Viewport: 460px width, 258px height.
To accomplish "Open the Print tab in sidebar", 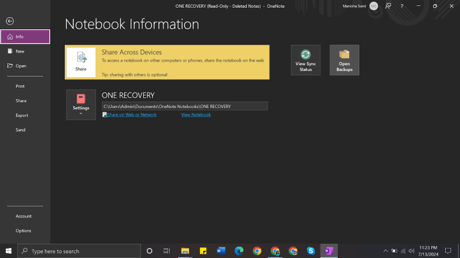I will coord(20,86).
